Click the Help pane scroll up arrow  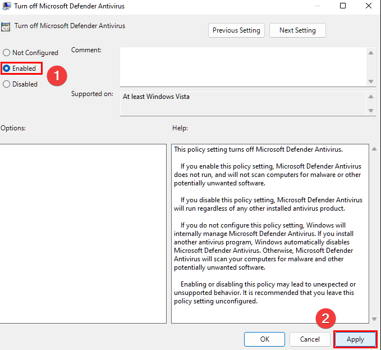pyautogui.click(x=374, y=149)
